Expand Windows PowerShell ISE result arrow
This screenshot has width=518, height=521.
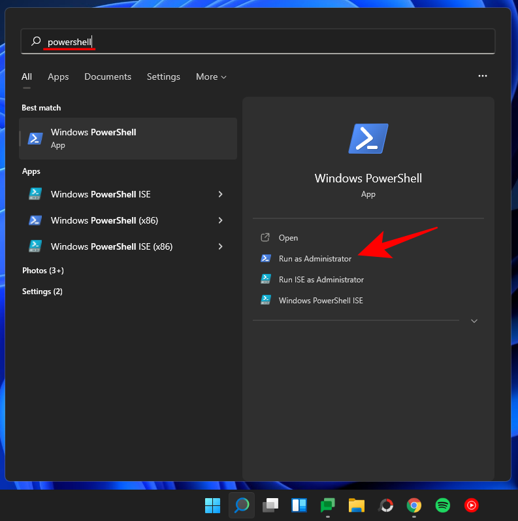pos(221,194)
